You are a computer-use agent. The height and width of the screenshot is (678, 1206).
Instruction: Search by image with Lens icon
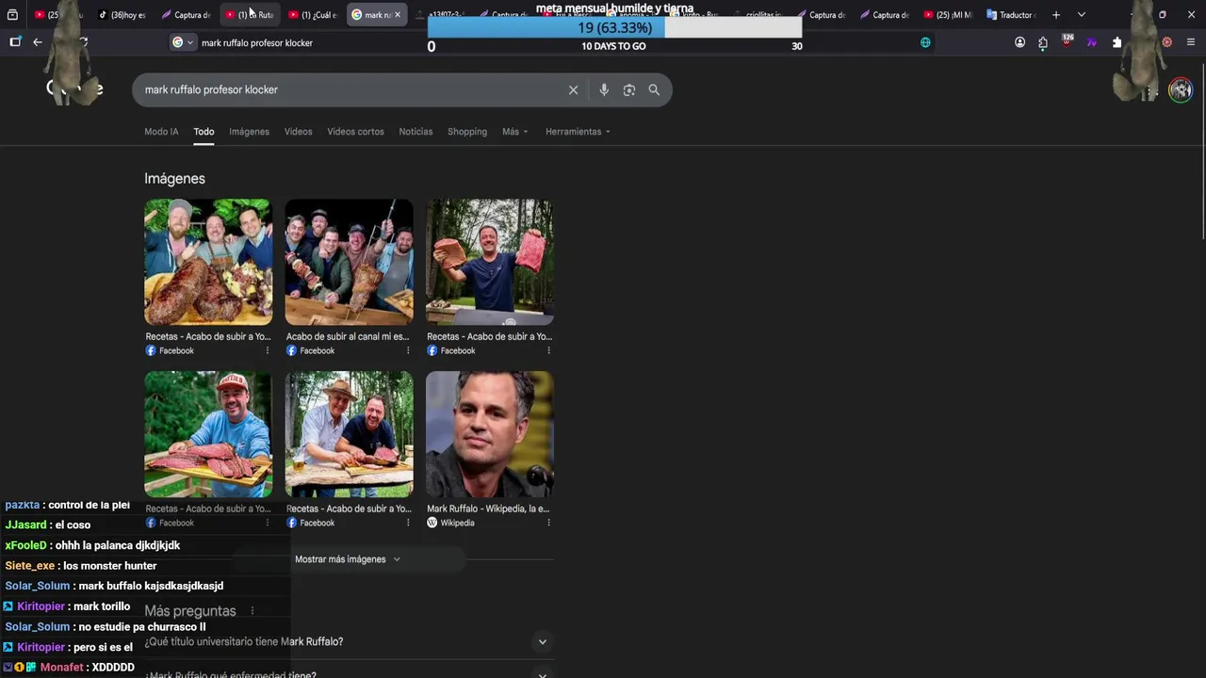click(x=629, y=89)
